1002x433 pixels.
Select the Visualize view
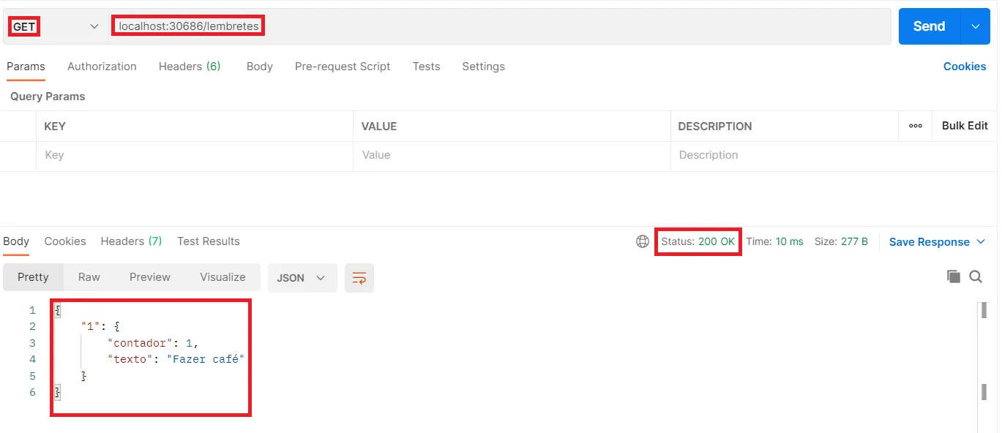(223, 277)
